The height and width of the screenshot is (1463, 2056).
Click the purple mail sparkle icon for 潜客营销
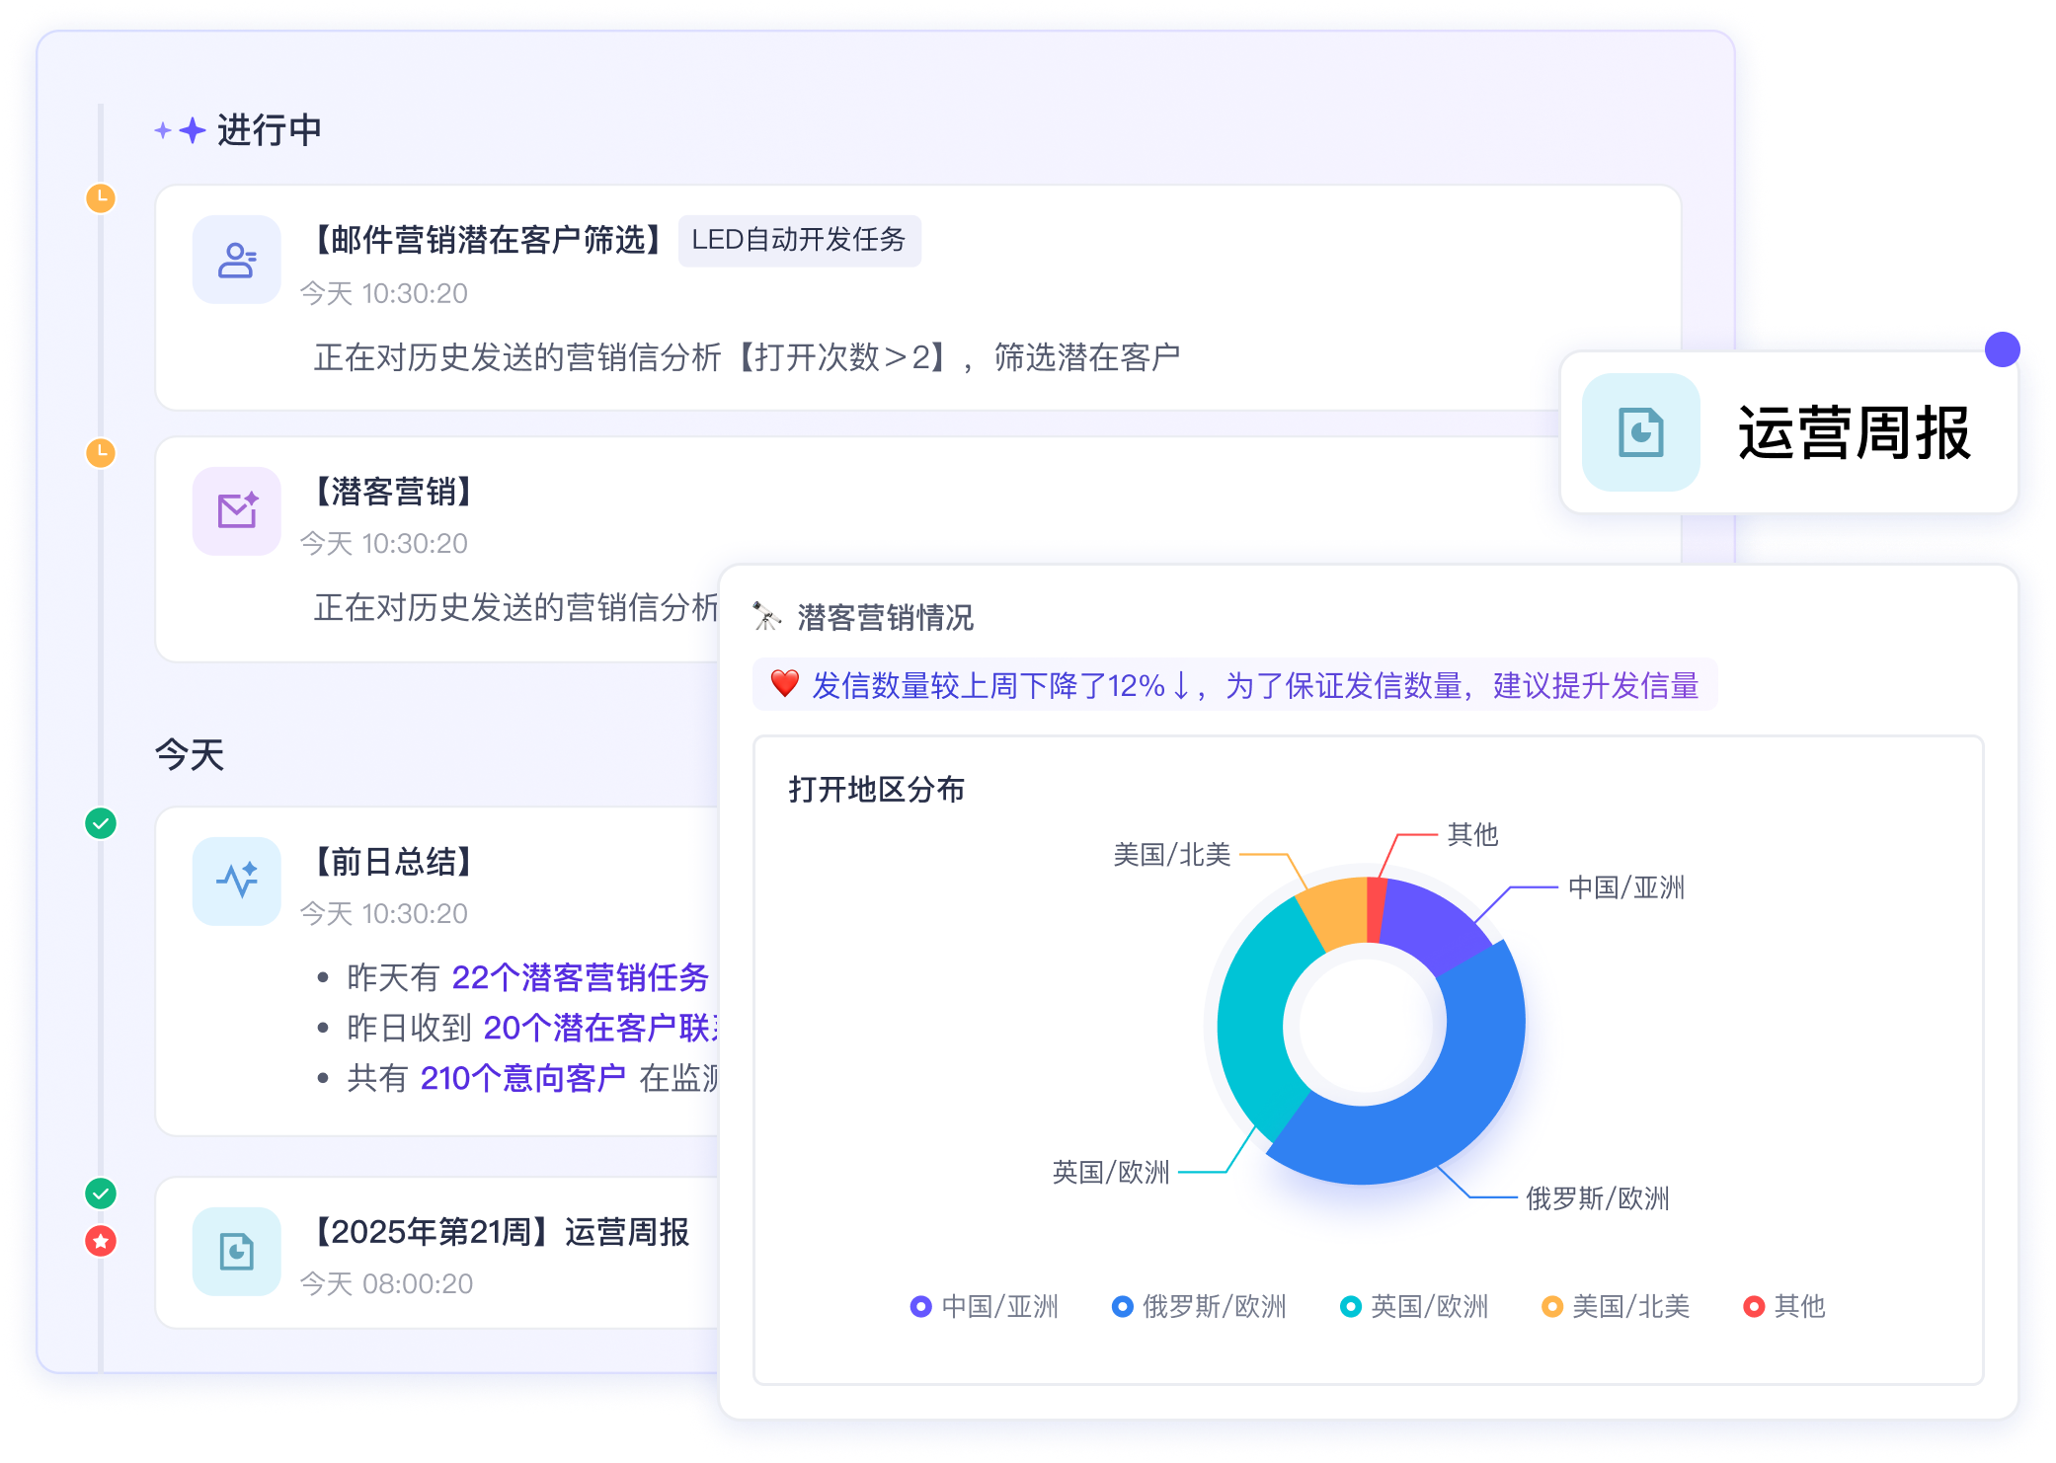(237, 511)
